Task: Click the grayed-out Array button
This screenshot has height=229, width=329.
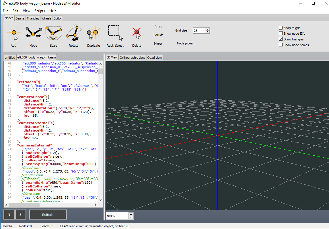Action: point(158,26)
